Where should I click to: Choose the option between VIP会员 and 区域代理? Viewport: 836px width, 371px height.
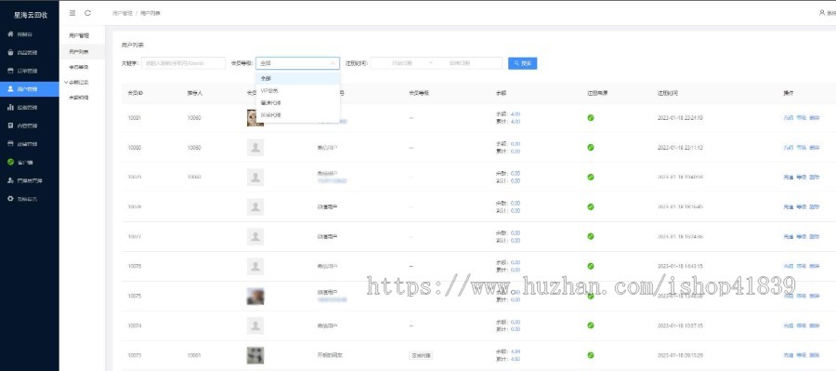(298, 102)
